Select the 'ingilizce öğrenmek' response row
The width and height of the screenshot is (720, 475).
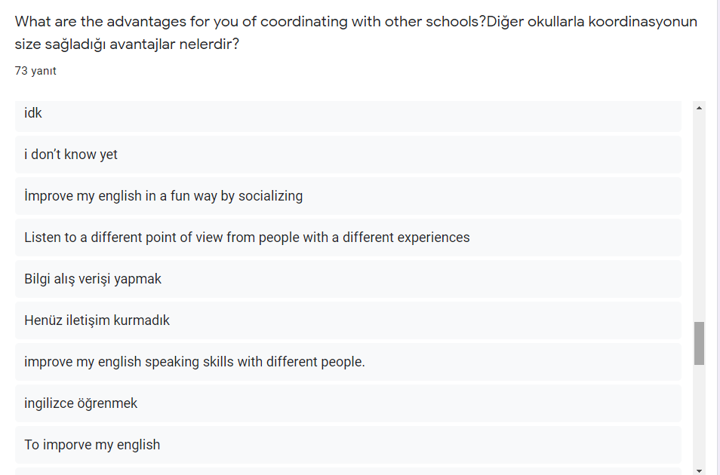[348, 403]
